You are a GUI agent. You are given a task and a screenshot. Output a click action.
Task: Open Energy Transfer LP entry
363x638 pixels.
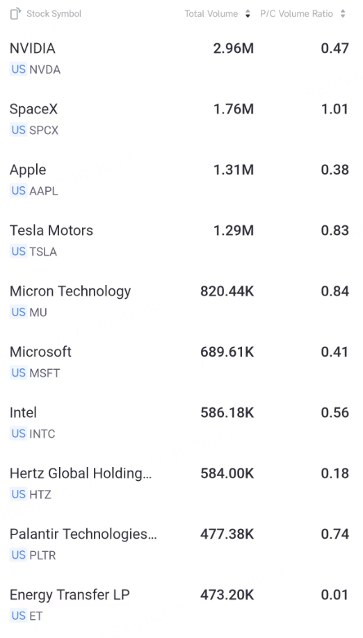coord(181,605)
